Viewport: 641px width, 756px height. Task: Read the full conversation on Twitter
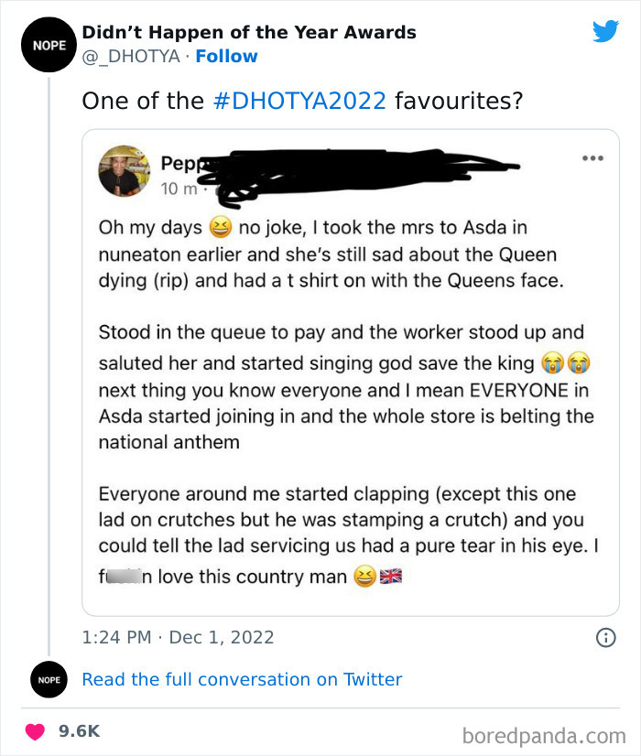point(242,679)
